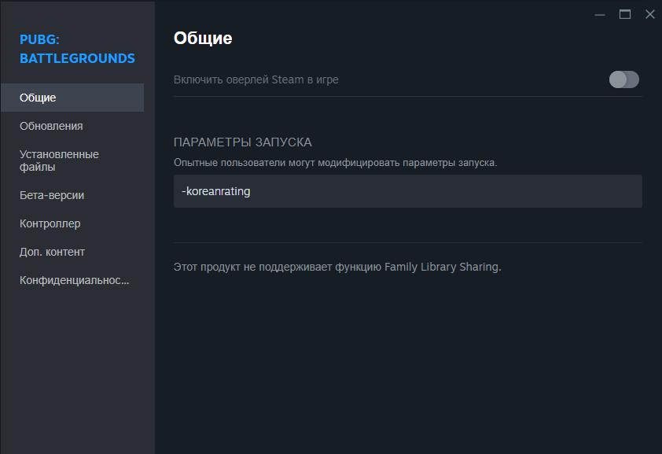Click the Общие page heading
662x454 pixels.
[203, 38]
